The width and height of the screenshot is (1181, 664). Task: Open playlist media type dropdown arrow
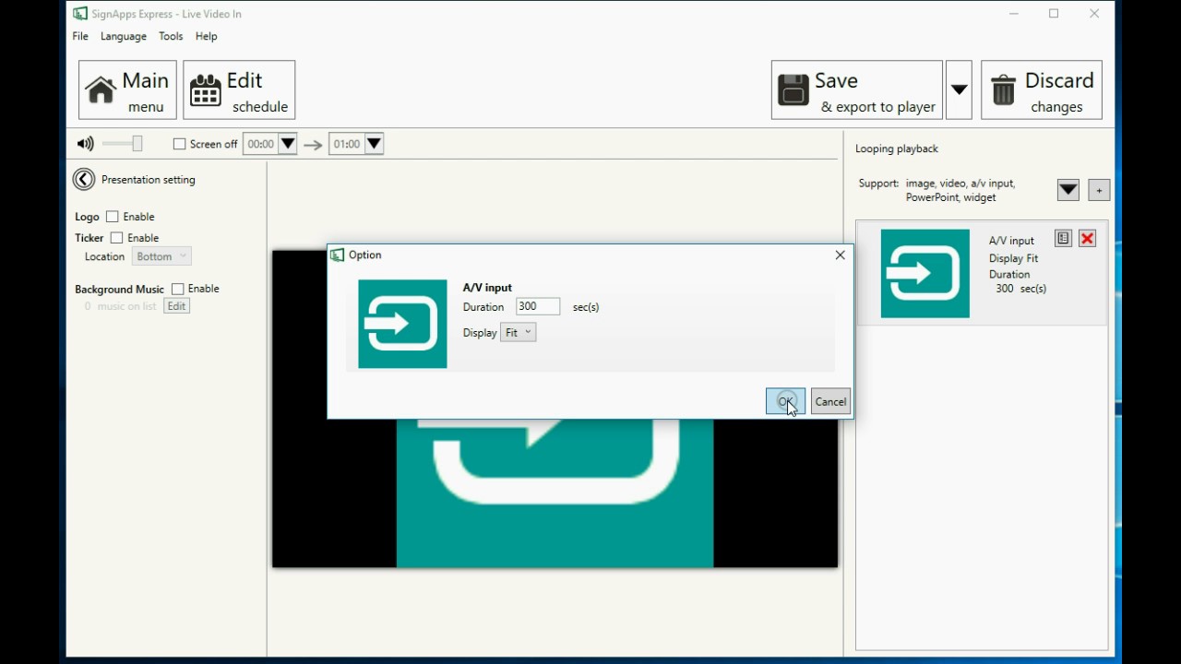(1068, 190)
